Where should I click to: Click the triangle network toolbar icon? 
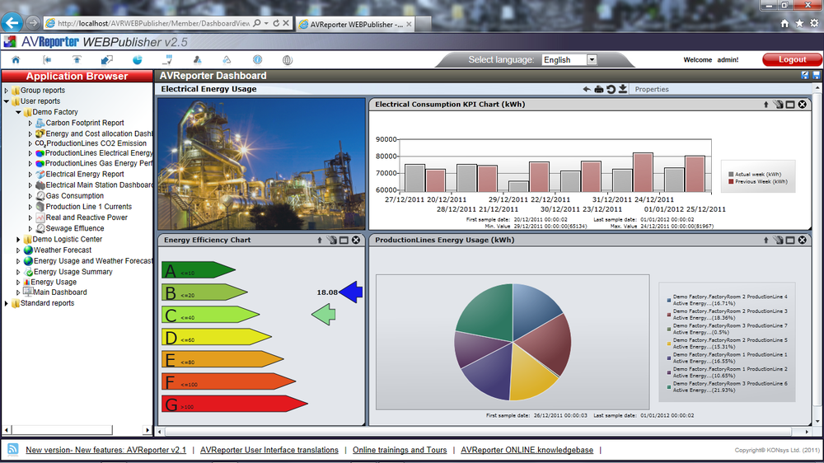tap(227, 60)
